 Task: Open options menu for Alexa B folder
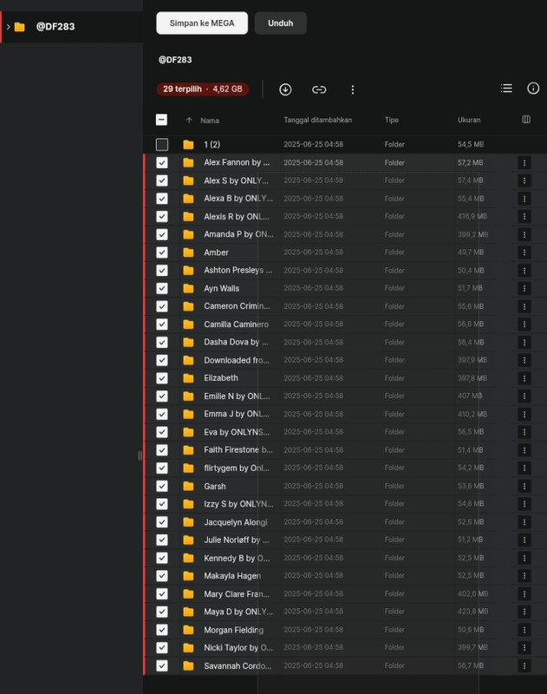coord(524,199)
